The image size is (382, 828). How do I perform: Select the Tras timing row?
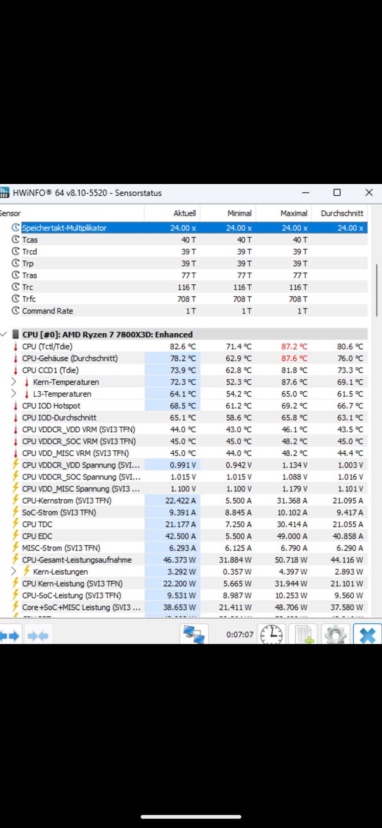pos(189,275)
